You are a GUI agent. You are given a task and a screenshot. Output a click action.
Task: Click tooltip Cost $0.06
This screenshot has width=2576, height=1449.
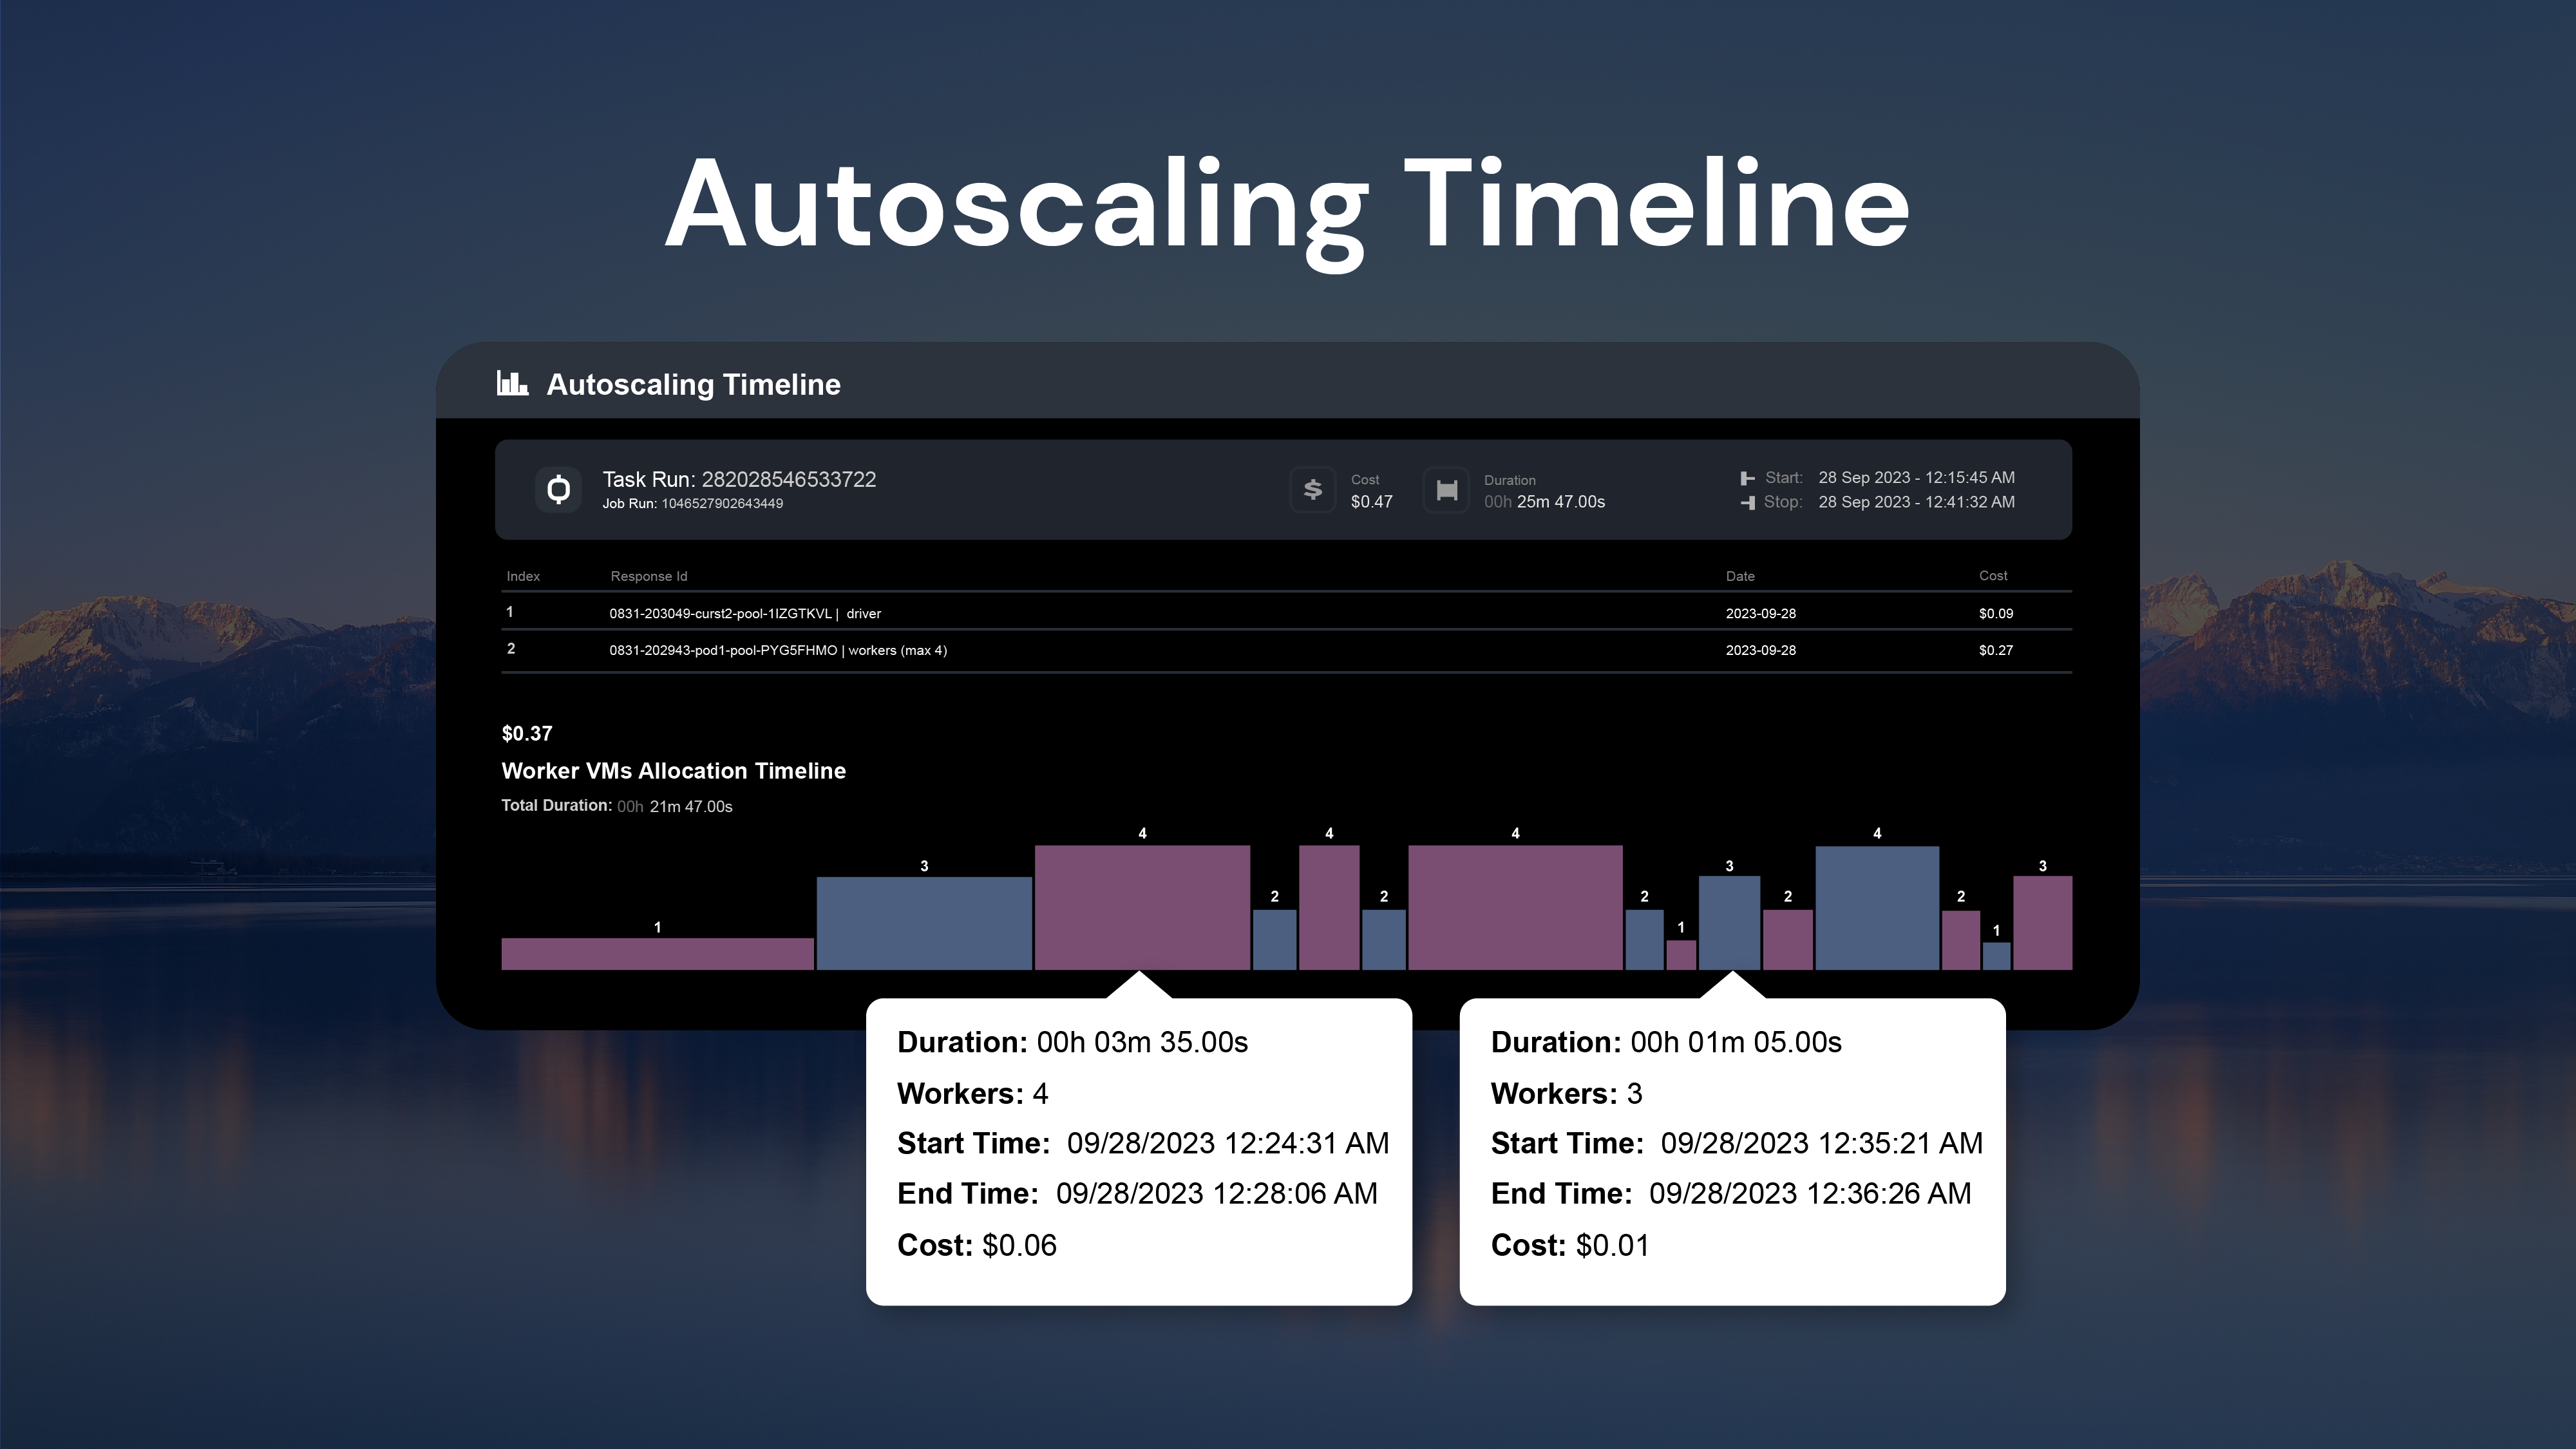(x=977, y=1245)
